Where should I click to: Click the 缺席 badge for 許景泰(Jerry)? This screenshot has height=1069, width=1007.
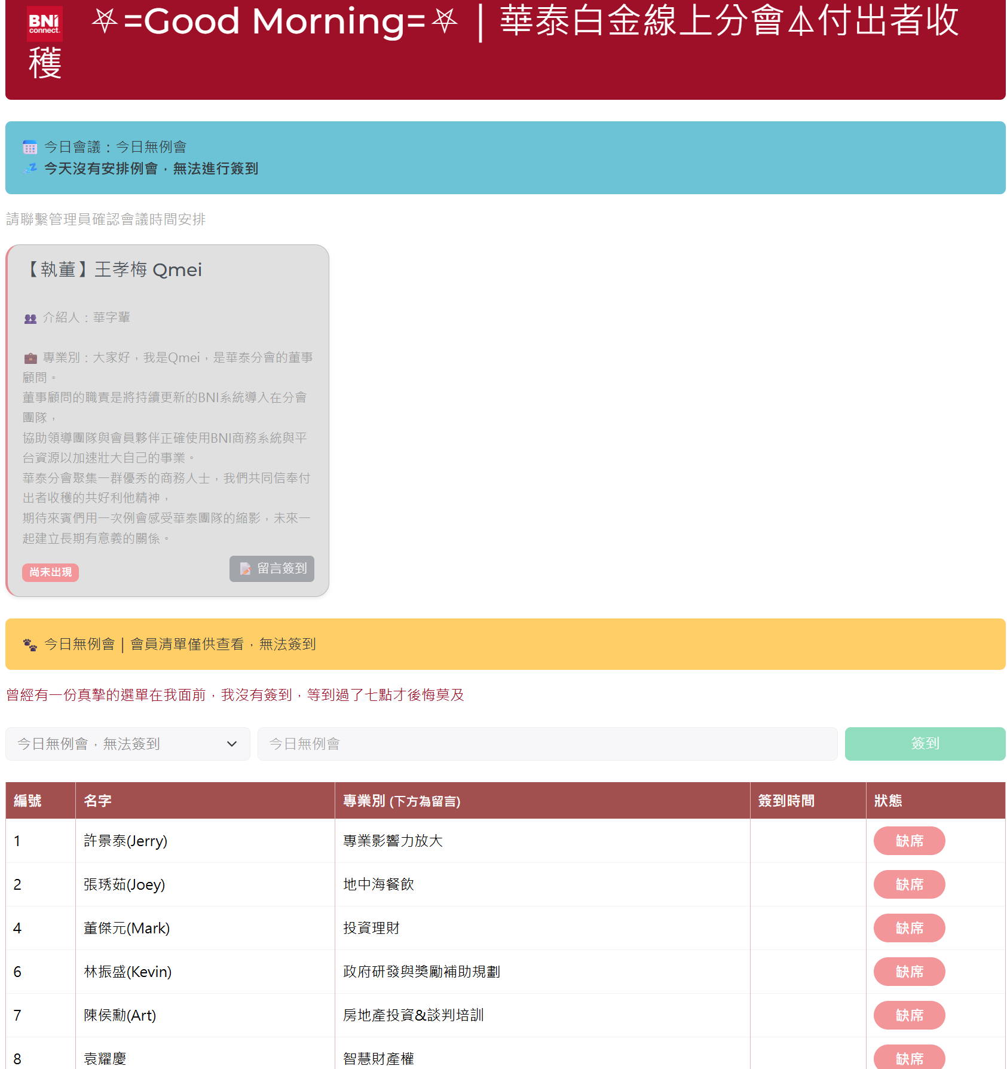pyautogui.click(x=910, y=841)
